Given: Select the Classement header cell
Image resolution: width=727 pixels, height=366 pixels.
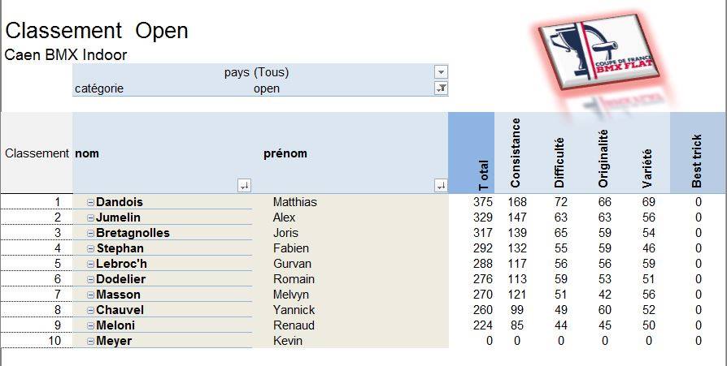Looking at the screenshot, I should pyautogui.click(x=37, y=153).
